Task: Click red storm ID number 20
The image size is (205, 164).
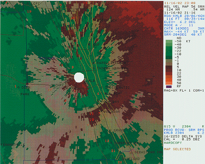Action: pos(92,119)
